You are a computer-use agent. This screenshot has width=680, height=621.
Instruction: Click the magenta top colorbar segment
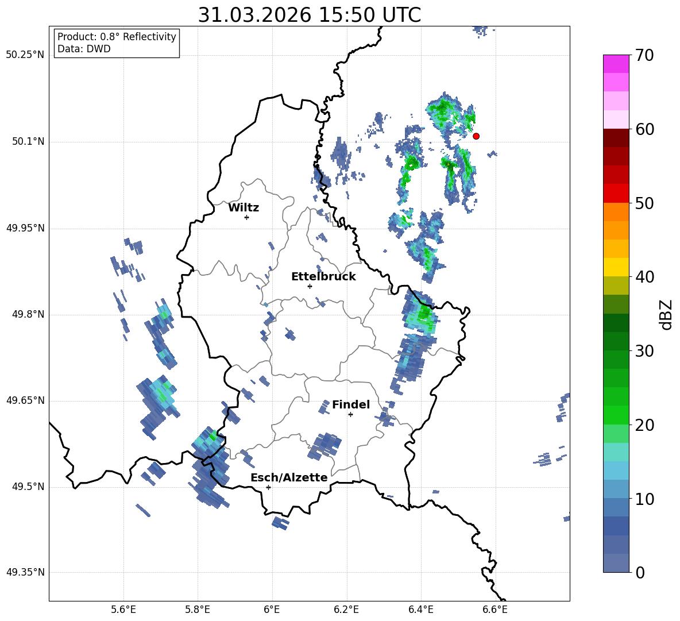616,64
